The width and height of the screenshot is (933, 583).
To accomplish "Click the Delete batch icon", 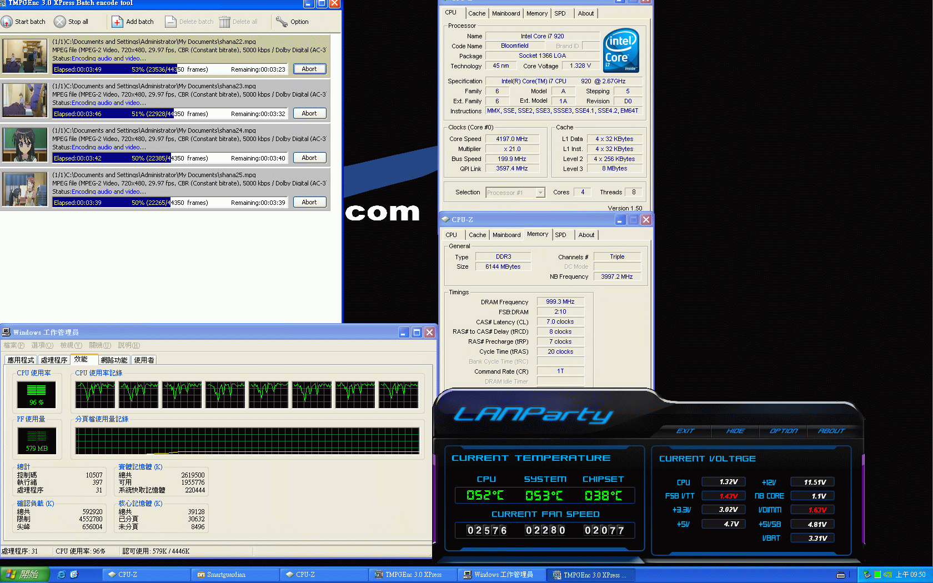I will pyautogui.click(x=170, y=22).
